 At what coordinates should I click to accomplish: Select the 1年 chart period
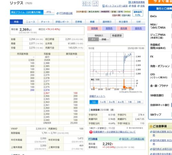coord(130,102)
